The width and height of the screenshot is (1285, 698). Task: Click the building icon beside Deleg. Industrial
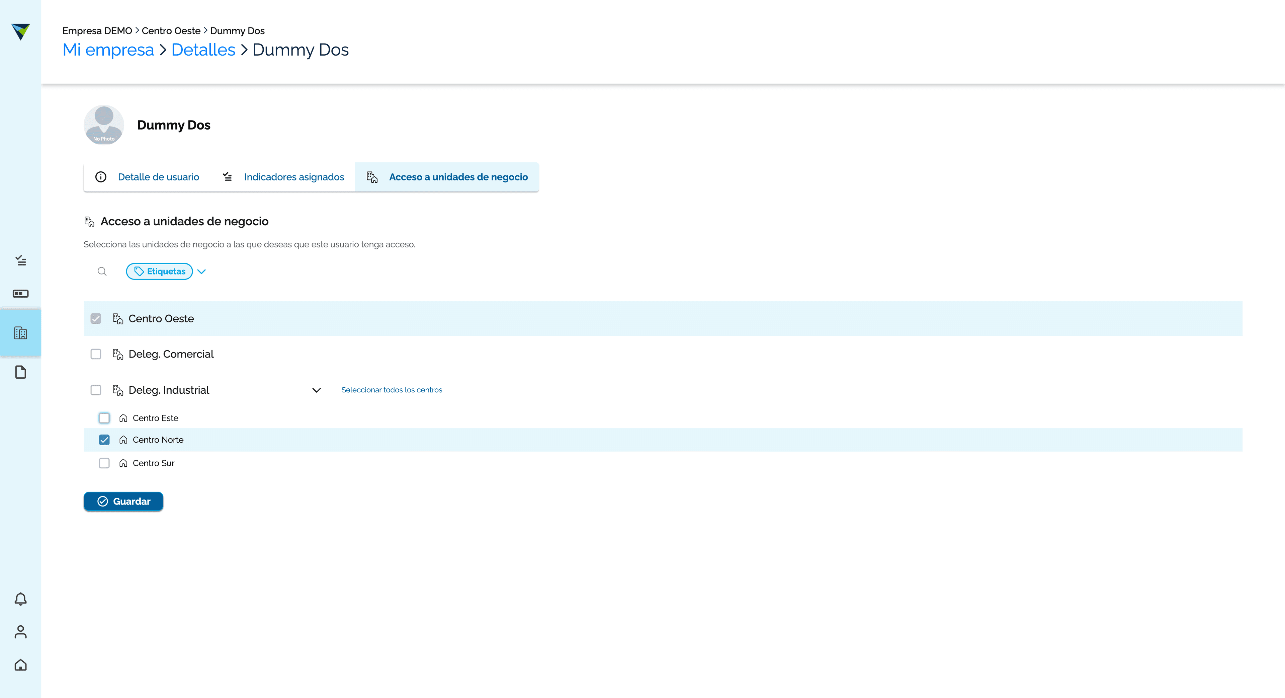tap(118, 390)
